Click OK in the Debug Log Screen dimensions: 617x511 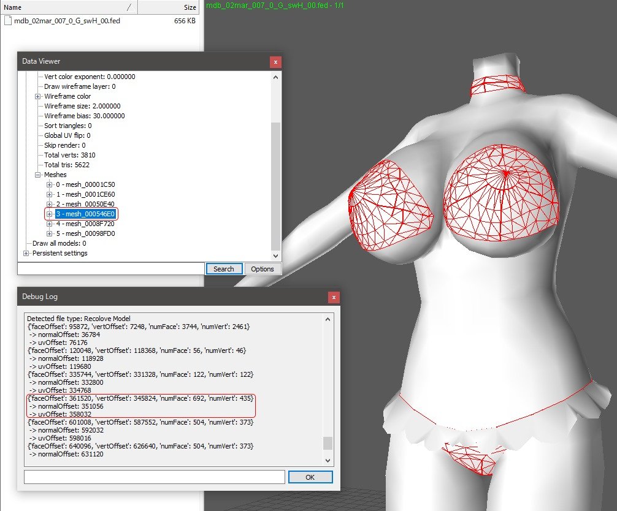[x=310, y=477]
